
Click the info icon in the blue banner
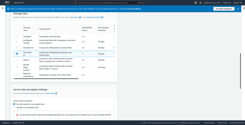[8, 9]
